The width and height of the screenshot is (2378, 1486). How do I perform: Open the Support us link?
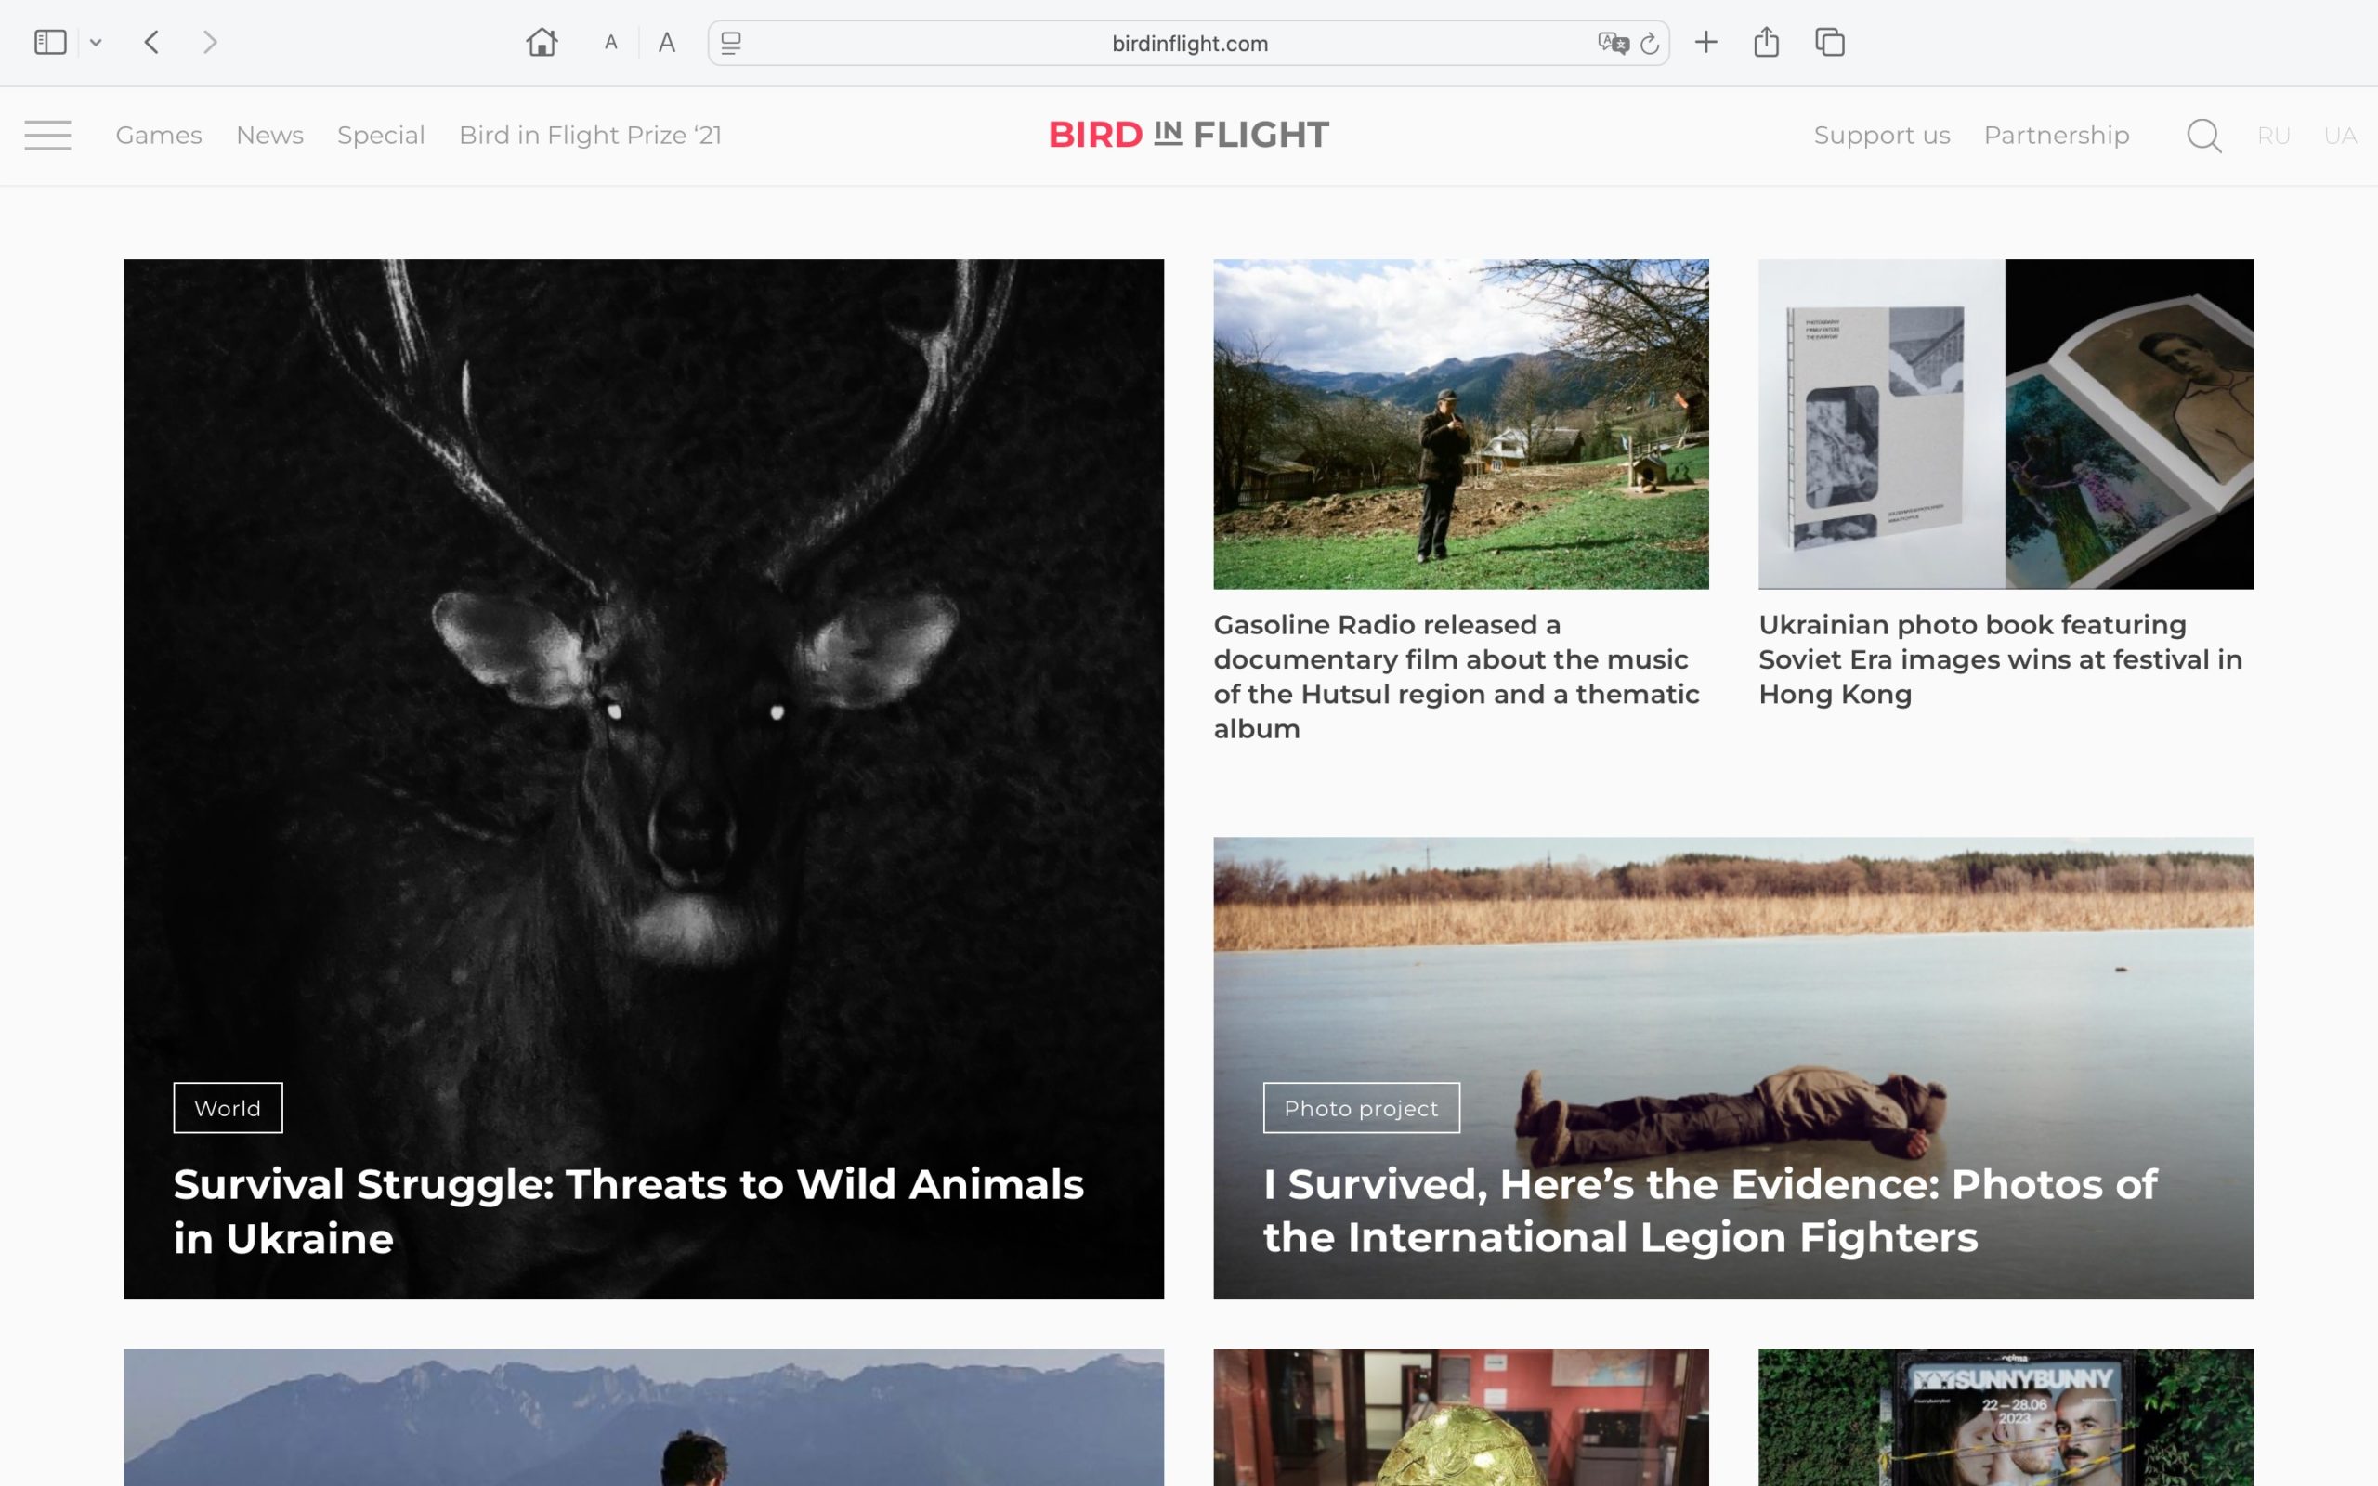coord(1881,135)
